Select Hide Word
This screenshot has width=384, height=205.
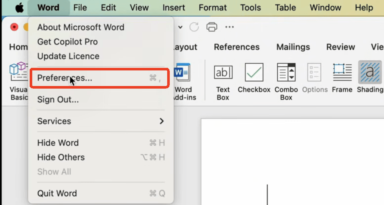[101, 143]
